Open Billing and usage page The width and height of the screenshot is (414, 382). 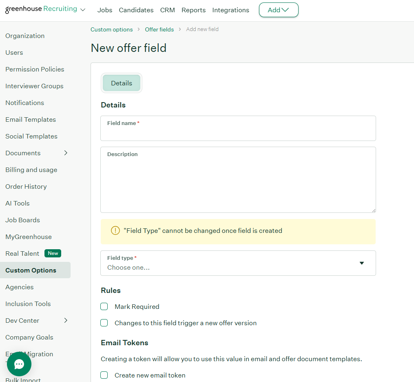31,170
